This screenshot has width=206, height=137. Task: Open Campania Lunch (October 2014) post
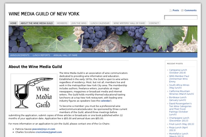click(x=178, y=71)
